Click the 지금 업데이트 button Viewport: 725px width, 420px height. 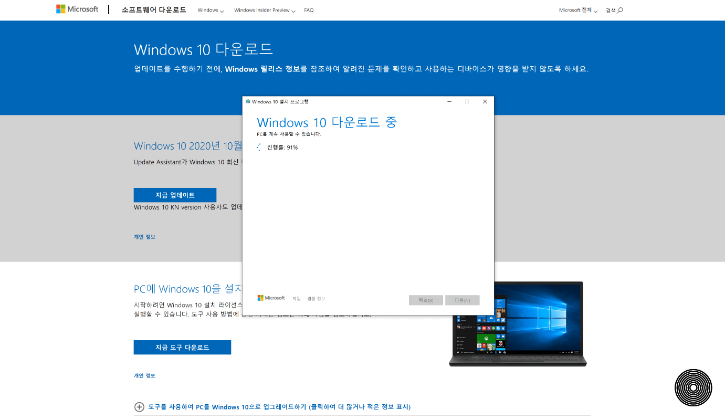coord(175,195)
